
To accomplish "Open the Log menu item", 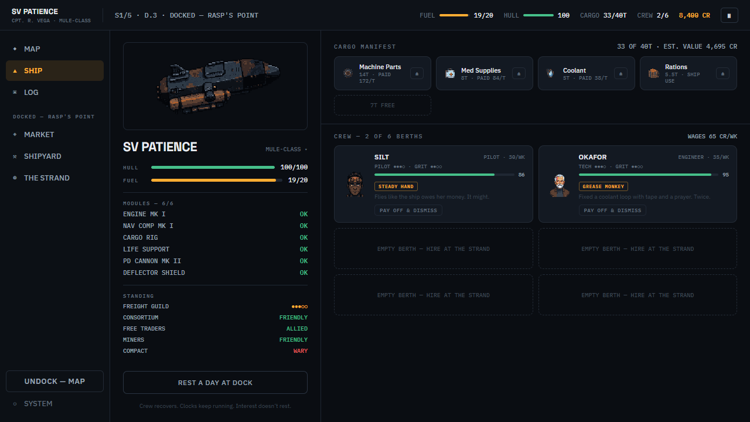I will tap(55, 93).
